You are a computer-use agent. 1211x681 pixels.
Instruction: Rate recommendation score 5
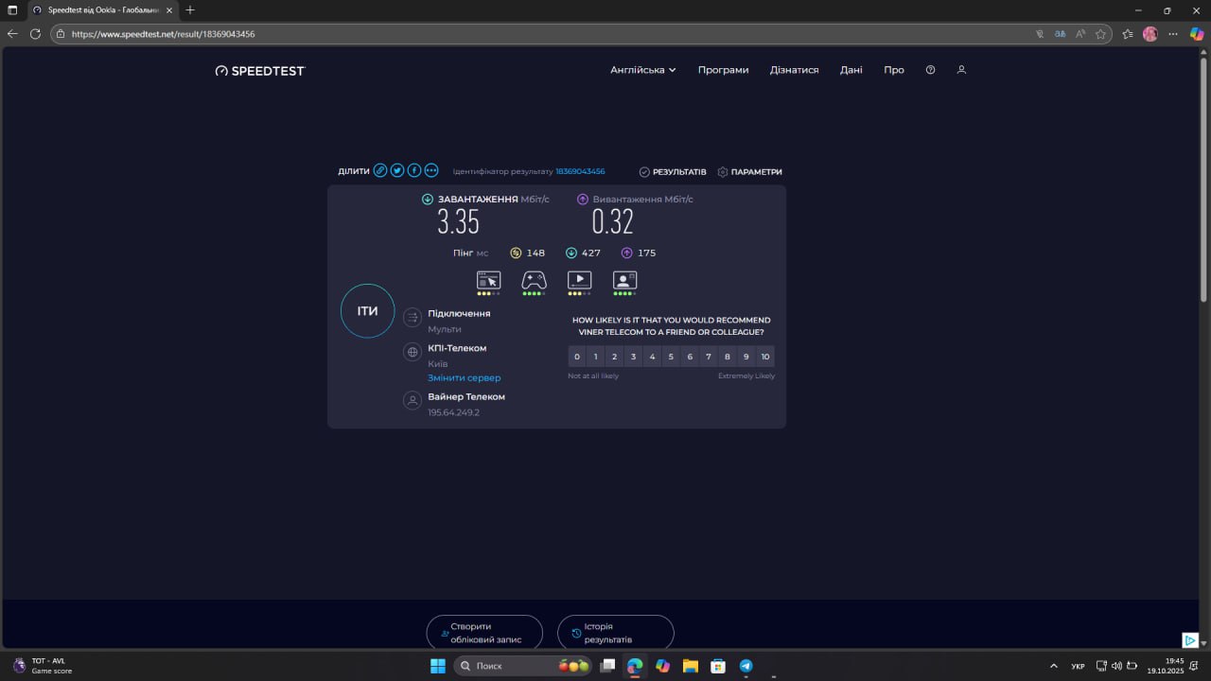click(x=671, y=357)
